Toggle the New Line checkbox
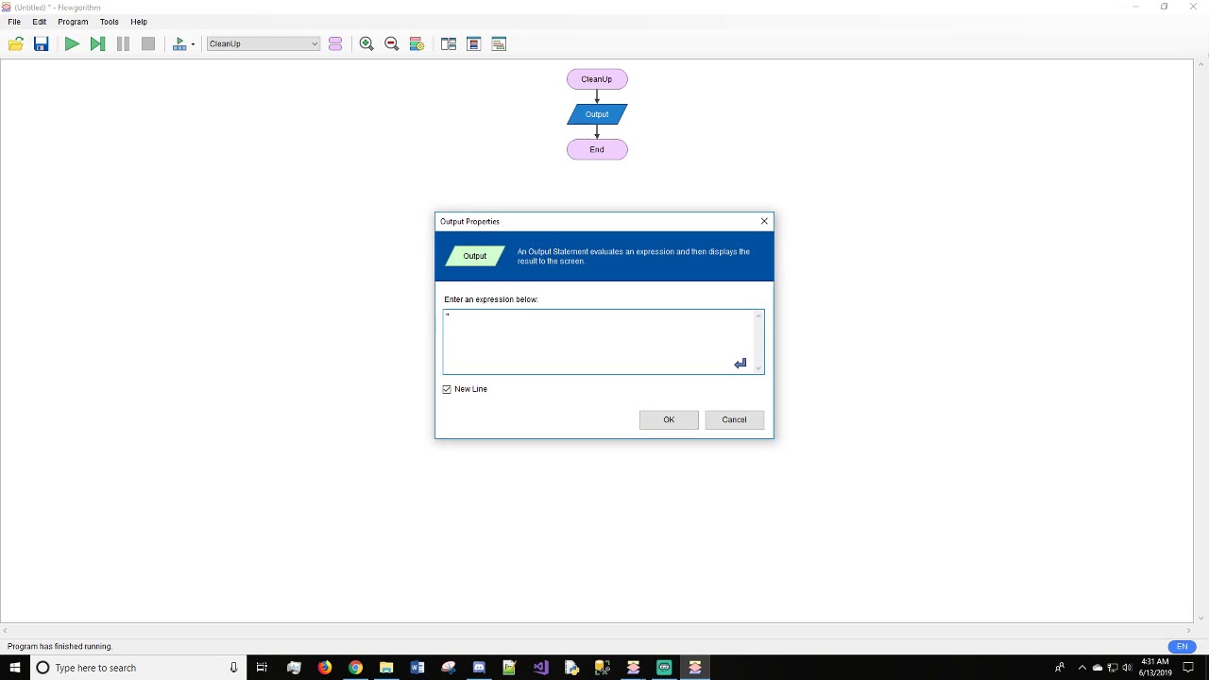Viewport: 1209px width, 680px height. (x=447, y=389)
